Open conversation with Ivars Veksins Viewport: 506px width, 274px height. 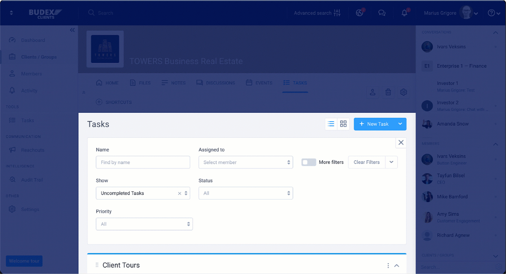(460, 47)
